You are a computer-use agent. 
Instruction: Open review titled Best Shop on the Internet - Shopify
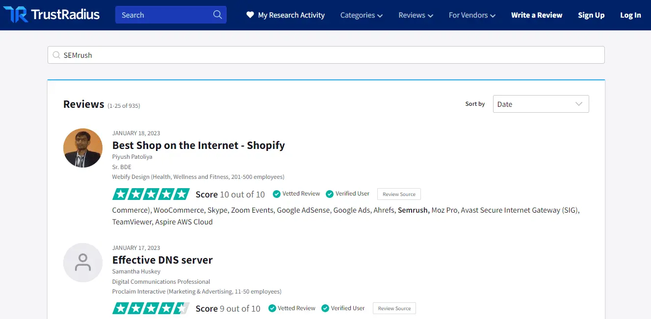[x=198, y=145]
